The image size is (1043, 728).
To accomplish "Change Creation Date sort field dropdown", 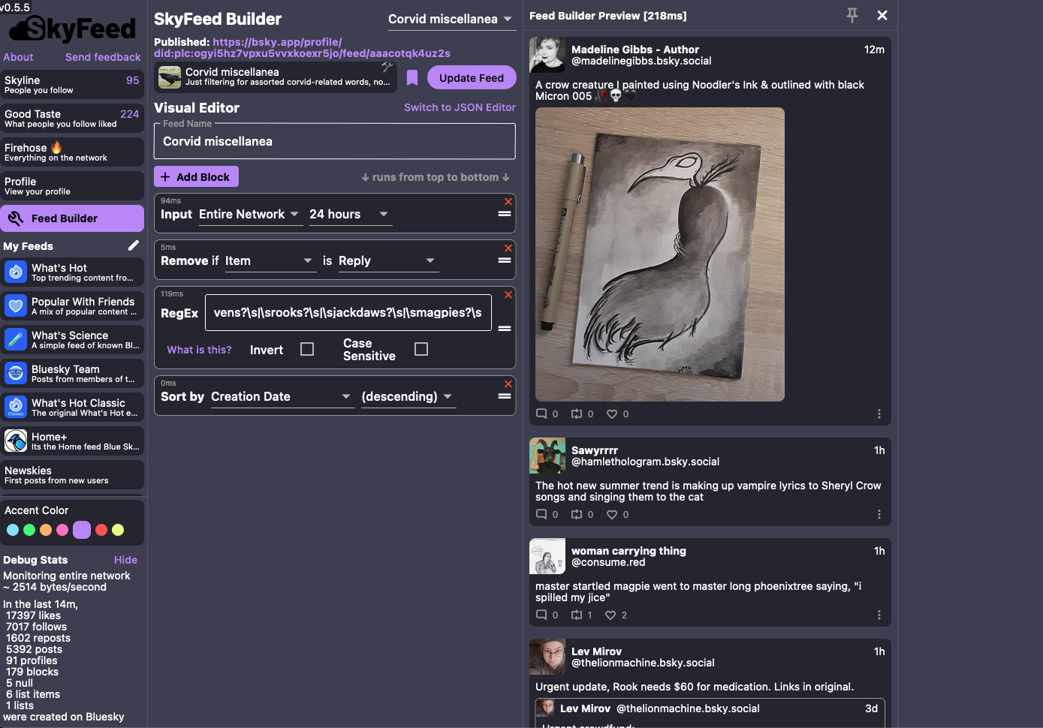I will [281, 397].
